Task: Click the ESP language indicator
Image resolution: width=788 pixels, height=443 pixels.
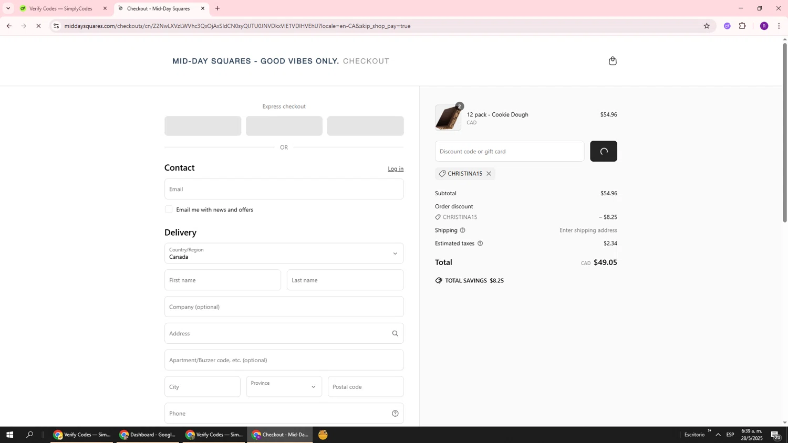Action: pos(730,435)
